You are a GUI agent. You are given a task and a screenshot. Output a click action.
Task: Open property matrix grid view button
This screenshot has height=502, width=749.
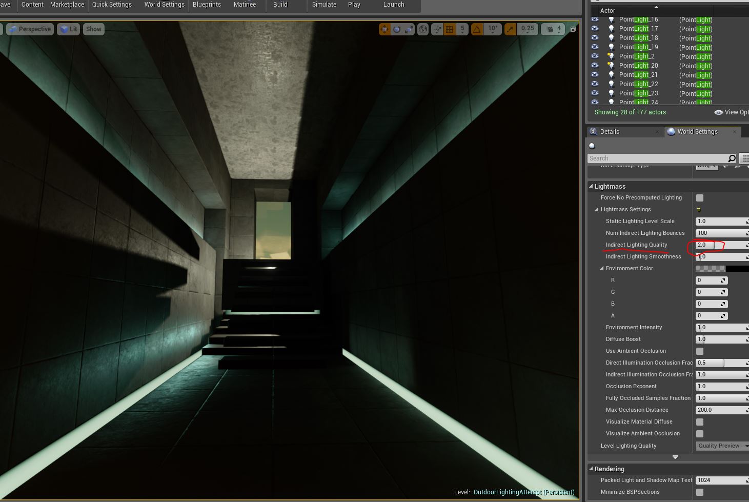tap(745, 158)
